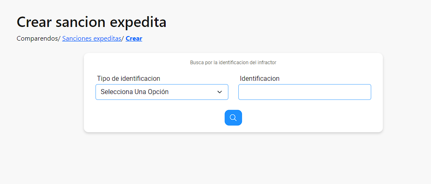Expand the Selecciona Una Opción combo box
This screenshot has height=184, width=431.
pos(162,92)
